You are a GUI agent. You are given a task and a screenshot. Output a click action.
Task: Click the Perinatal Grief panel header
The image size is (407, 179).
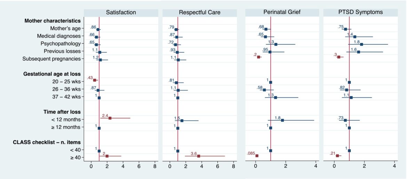coord(282,12)
